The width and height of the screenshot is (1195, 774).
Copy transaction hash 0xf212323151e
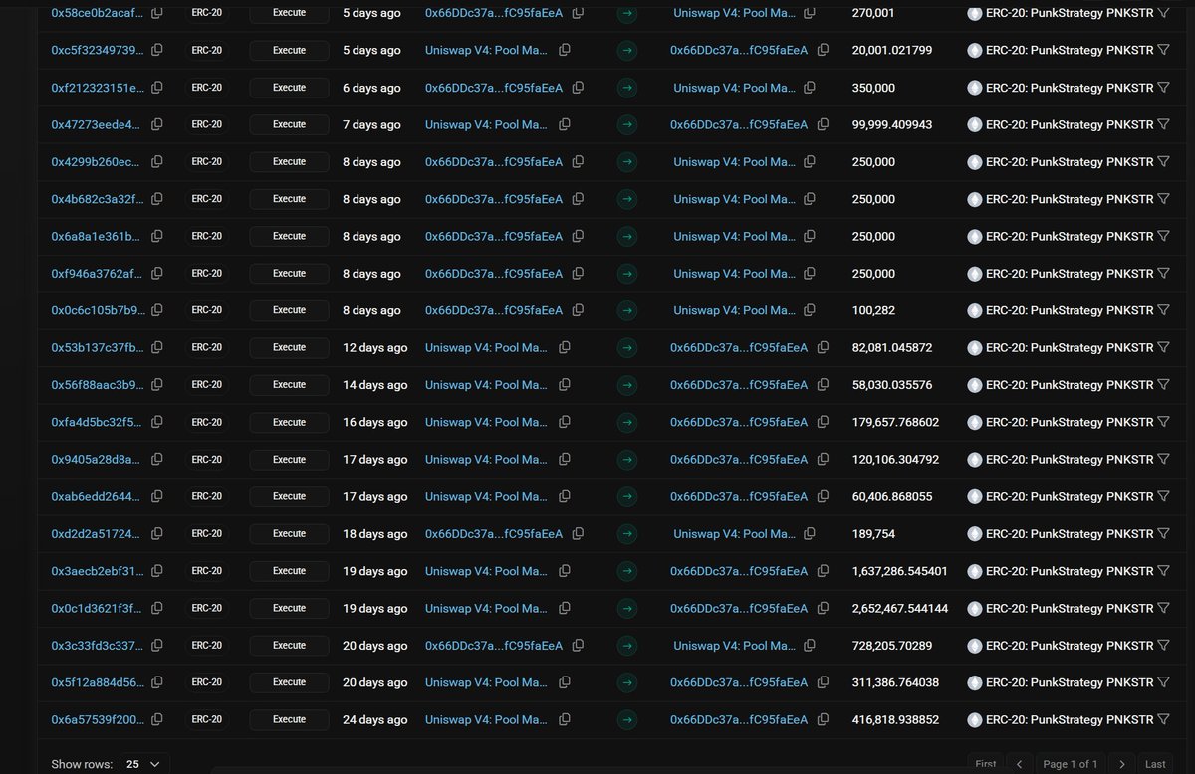[x=157, y=88]
